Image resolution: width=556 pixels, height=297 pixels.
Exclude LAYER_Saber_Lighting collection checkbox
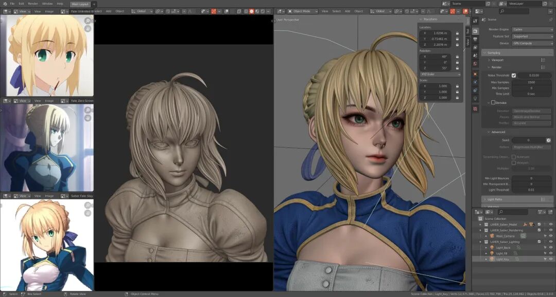[x=540, y=242]
